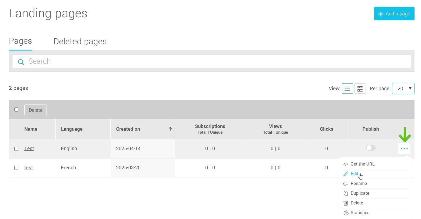Switch to grid view layout
421x219 pixels.
click(360, 89)
